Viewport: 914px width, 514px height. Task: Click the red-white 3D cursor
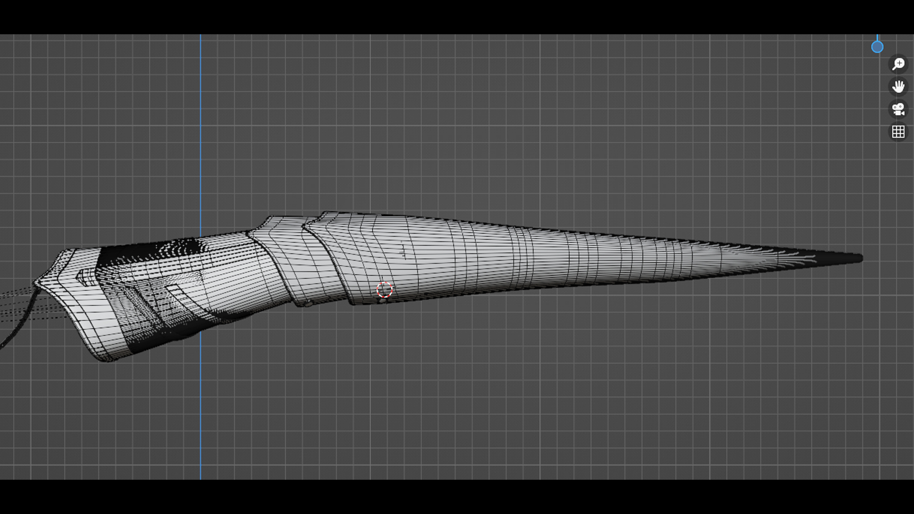click(x=384, y=290)
